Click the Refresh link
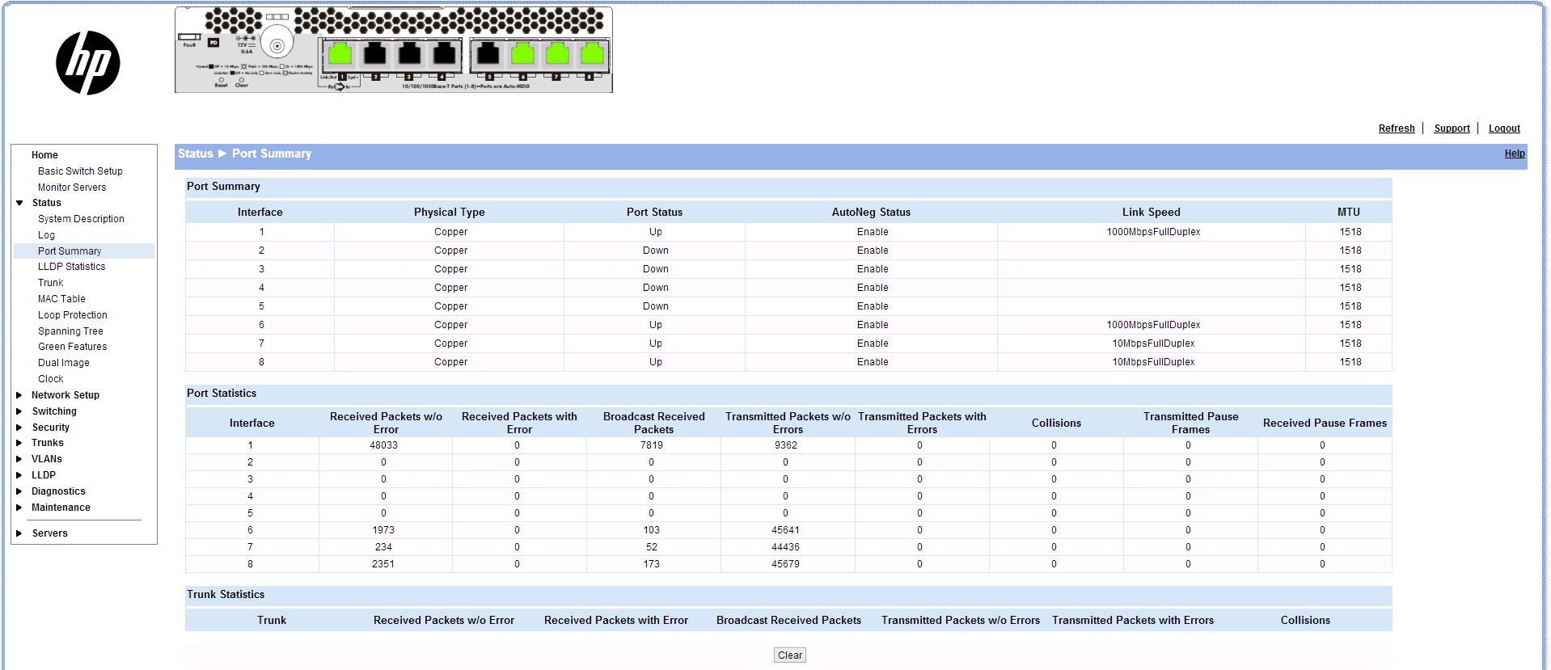The width and height of the screenshot is (1551, 670). tap(1396, 129)
